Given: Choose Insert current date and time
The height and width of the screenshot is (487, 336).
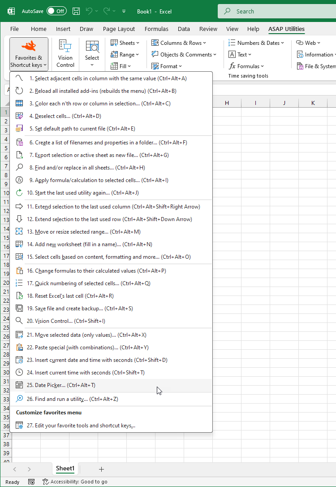Looking at the screenshot, I should [111, 360].
